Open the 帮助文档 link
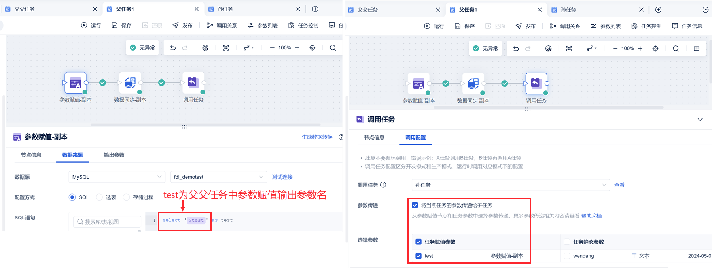Screen dimensions: 712x268 pos(591,216)
